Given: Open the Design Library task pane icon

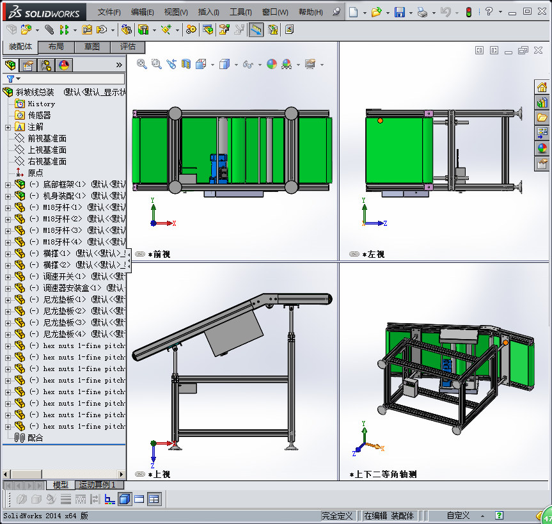Looking at the screenshot, I should pyautogui.click(x=542, y=102).
